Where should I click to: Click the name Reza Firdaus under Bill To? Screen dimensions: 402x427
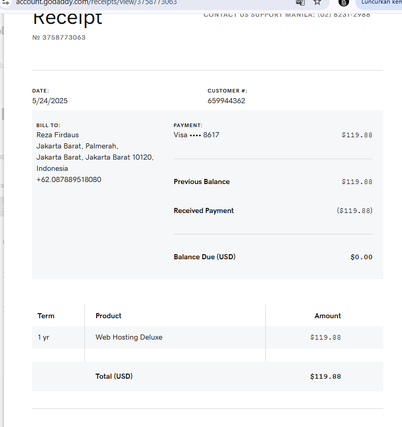pyautogui.click(x=57, y=135)
